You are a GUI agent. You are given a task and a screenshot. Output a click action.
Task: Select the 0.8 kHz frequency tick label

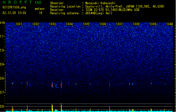point(2,78)
